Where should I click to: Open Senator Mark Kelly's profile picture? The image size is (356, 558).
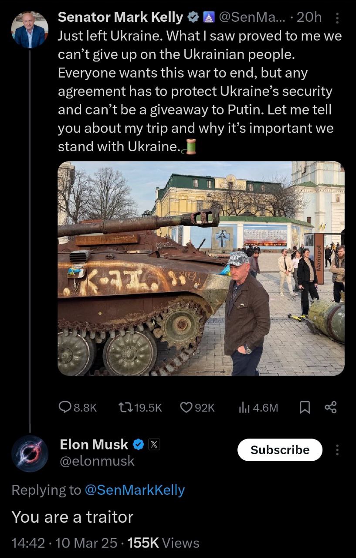tap(29, 30)
